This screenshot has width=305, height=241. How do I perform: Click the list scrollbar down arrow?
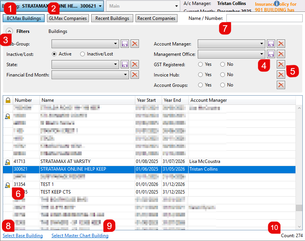(x=299, y=226)
